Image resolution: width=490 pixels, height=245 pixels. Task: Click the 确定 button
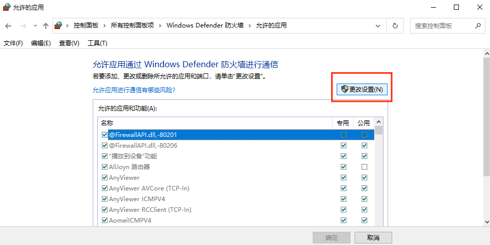331,238
